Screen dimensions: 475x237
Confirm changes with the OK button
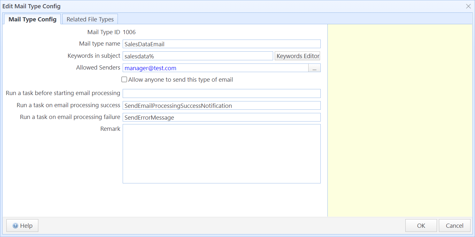click(421, 226)
